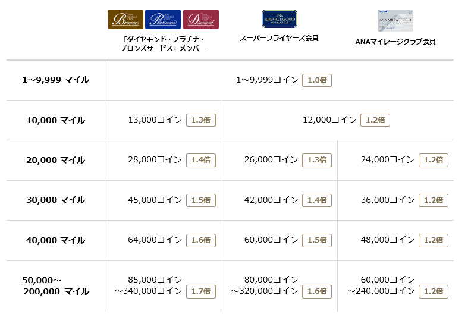Click the 1.2倍 badge beside 48,000コイン
This screenshot has width=468, height=317.
click(434, 240)
